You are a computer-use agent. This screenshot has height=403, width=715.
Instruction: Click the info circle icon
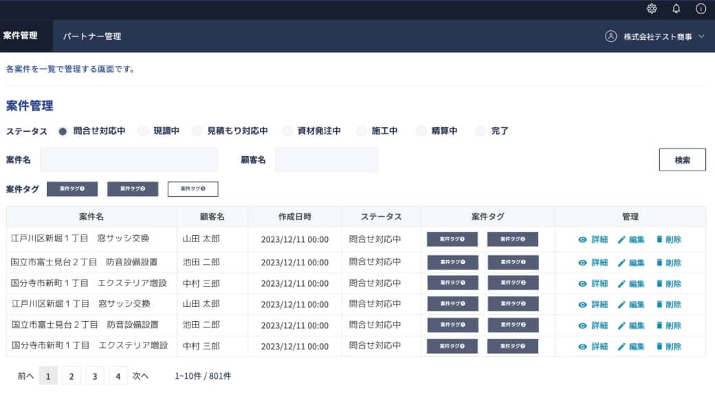[x=701, y=9]
